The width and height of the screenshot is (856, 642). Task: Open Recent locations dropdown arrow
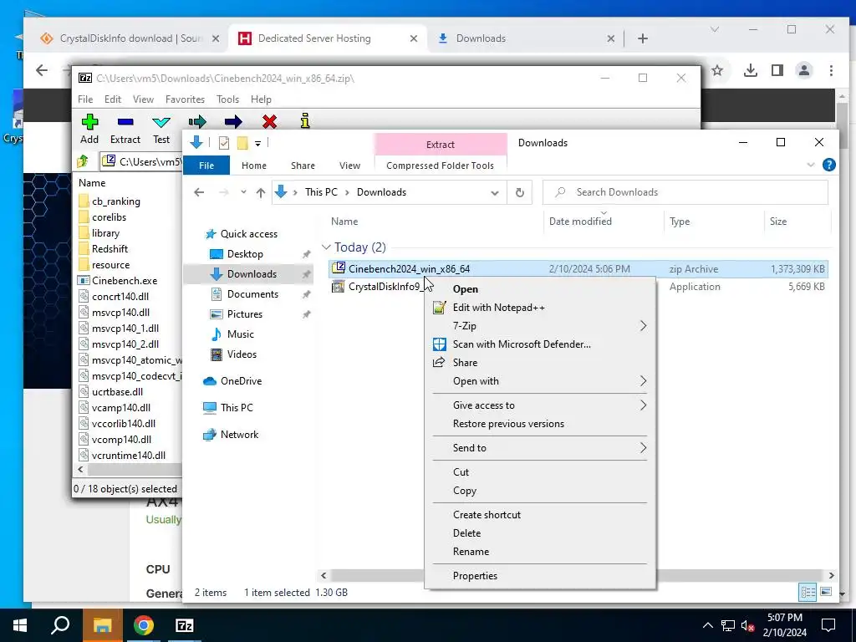click(x=243, y=192)
